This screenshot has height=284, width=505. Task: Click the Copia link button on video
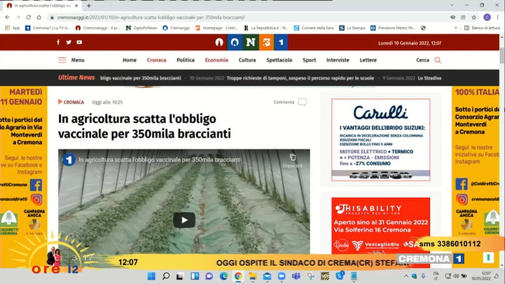[292, 160]
